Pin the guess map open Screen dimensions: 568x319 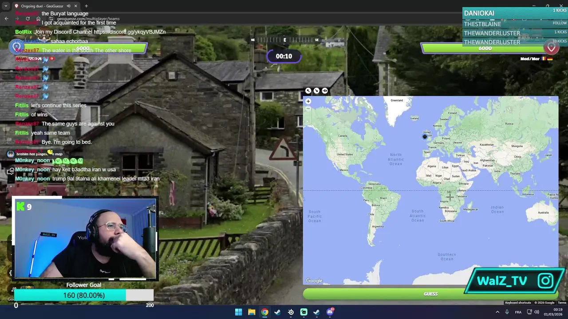tap(325, 91)
